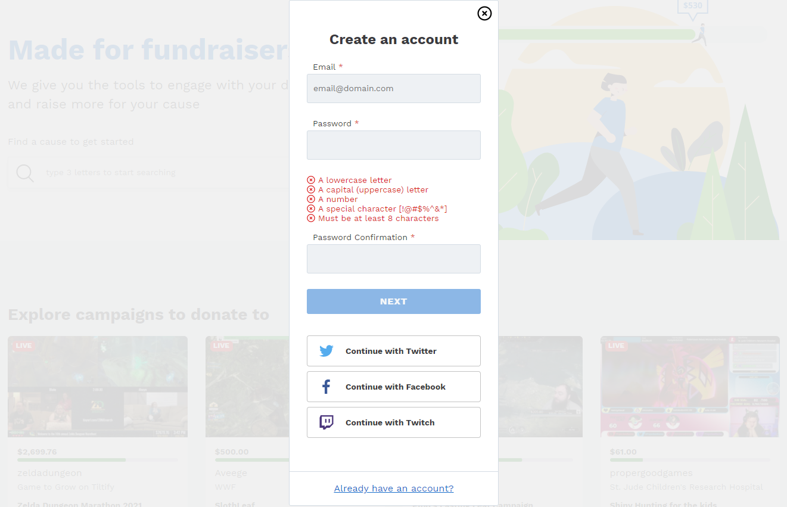787x507 pixels.
Task: Focus the Password input field
Action: (x=394, y=145)
